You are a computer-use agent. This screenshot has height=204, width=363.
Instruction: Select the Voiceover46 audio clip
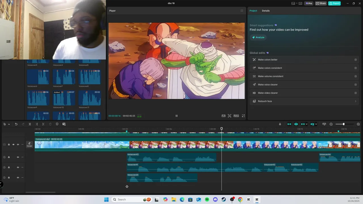[339, 157]
